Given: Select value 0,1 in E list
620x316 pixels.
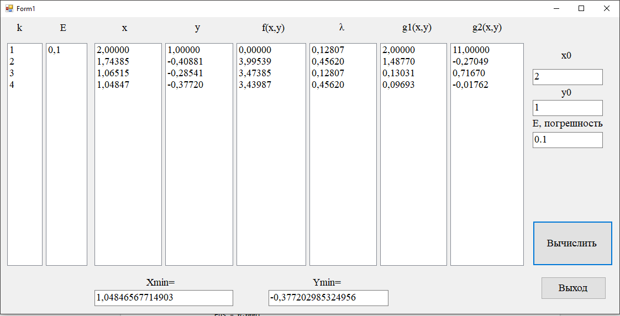Looking at the screenshot, I should click(x=66, y=50).
